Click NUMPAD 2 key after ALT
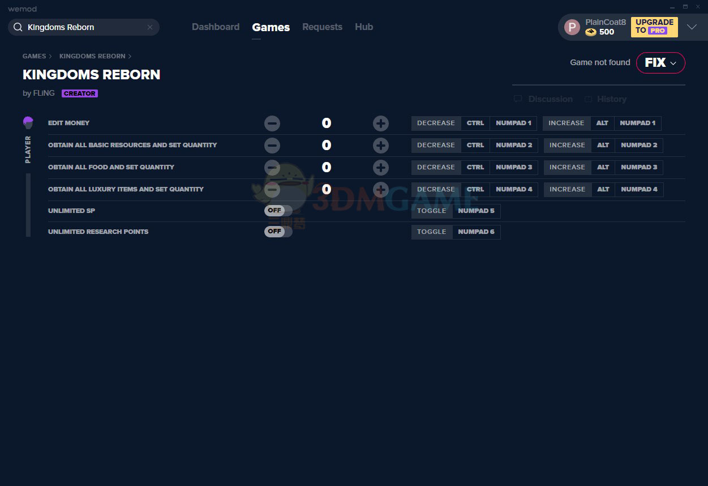The height and width of the screenshot is (486, 708). 639,145
